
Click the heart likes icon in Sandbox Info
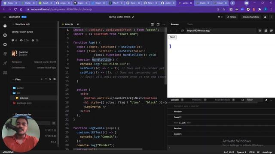click(x=13, y=40)
